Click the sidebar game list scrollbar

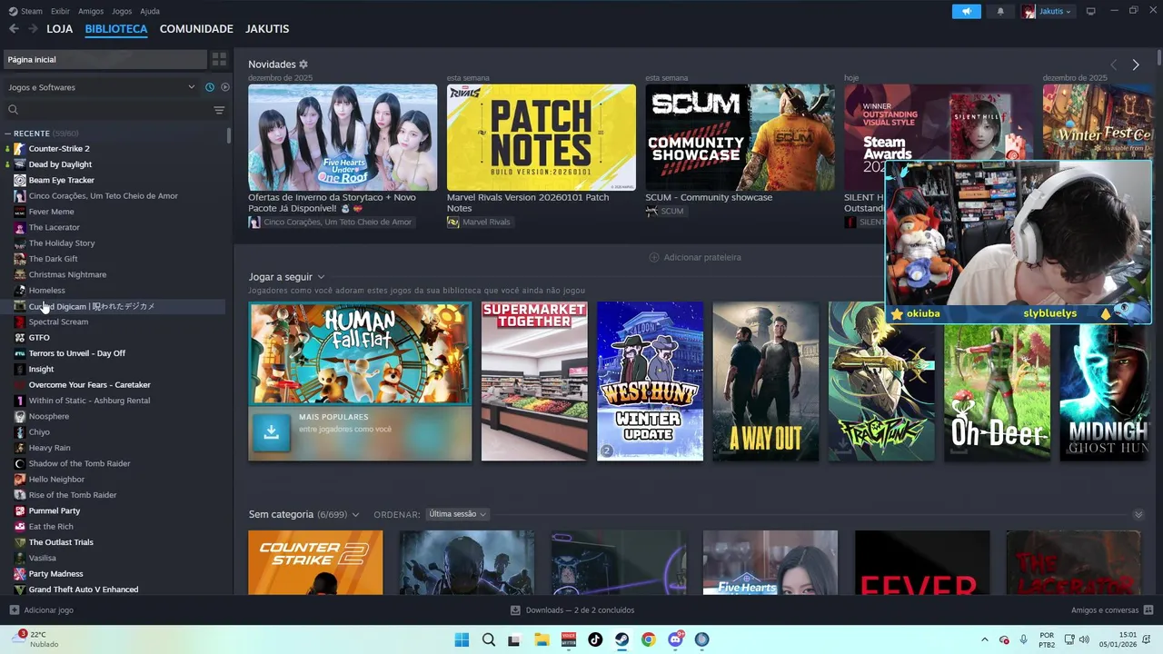click(229, 136)
